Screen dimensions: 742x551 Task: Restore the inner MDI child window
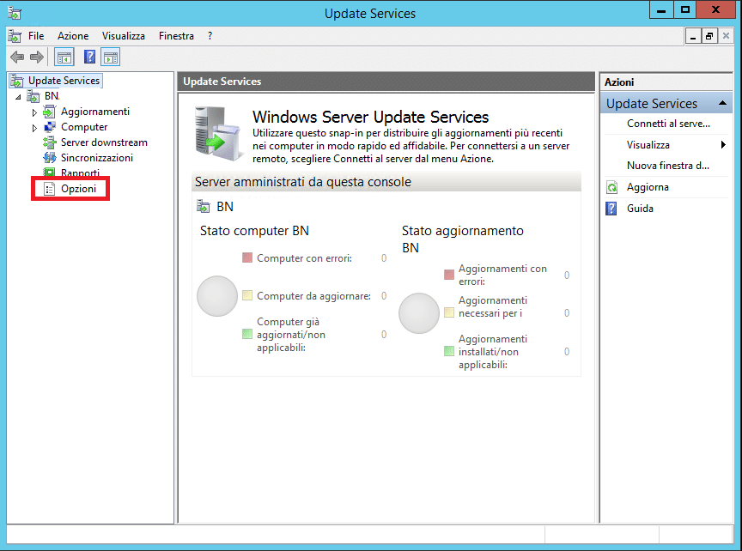709,36
